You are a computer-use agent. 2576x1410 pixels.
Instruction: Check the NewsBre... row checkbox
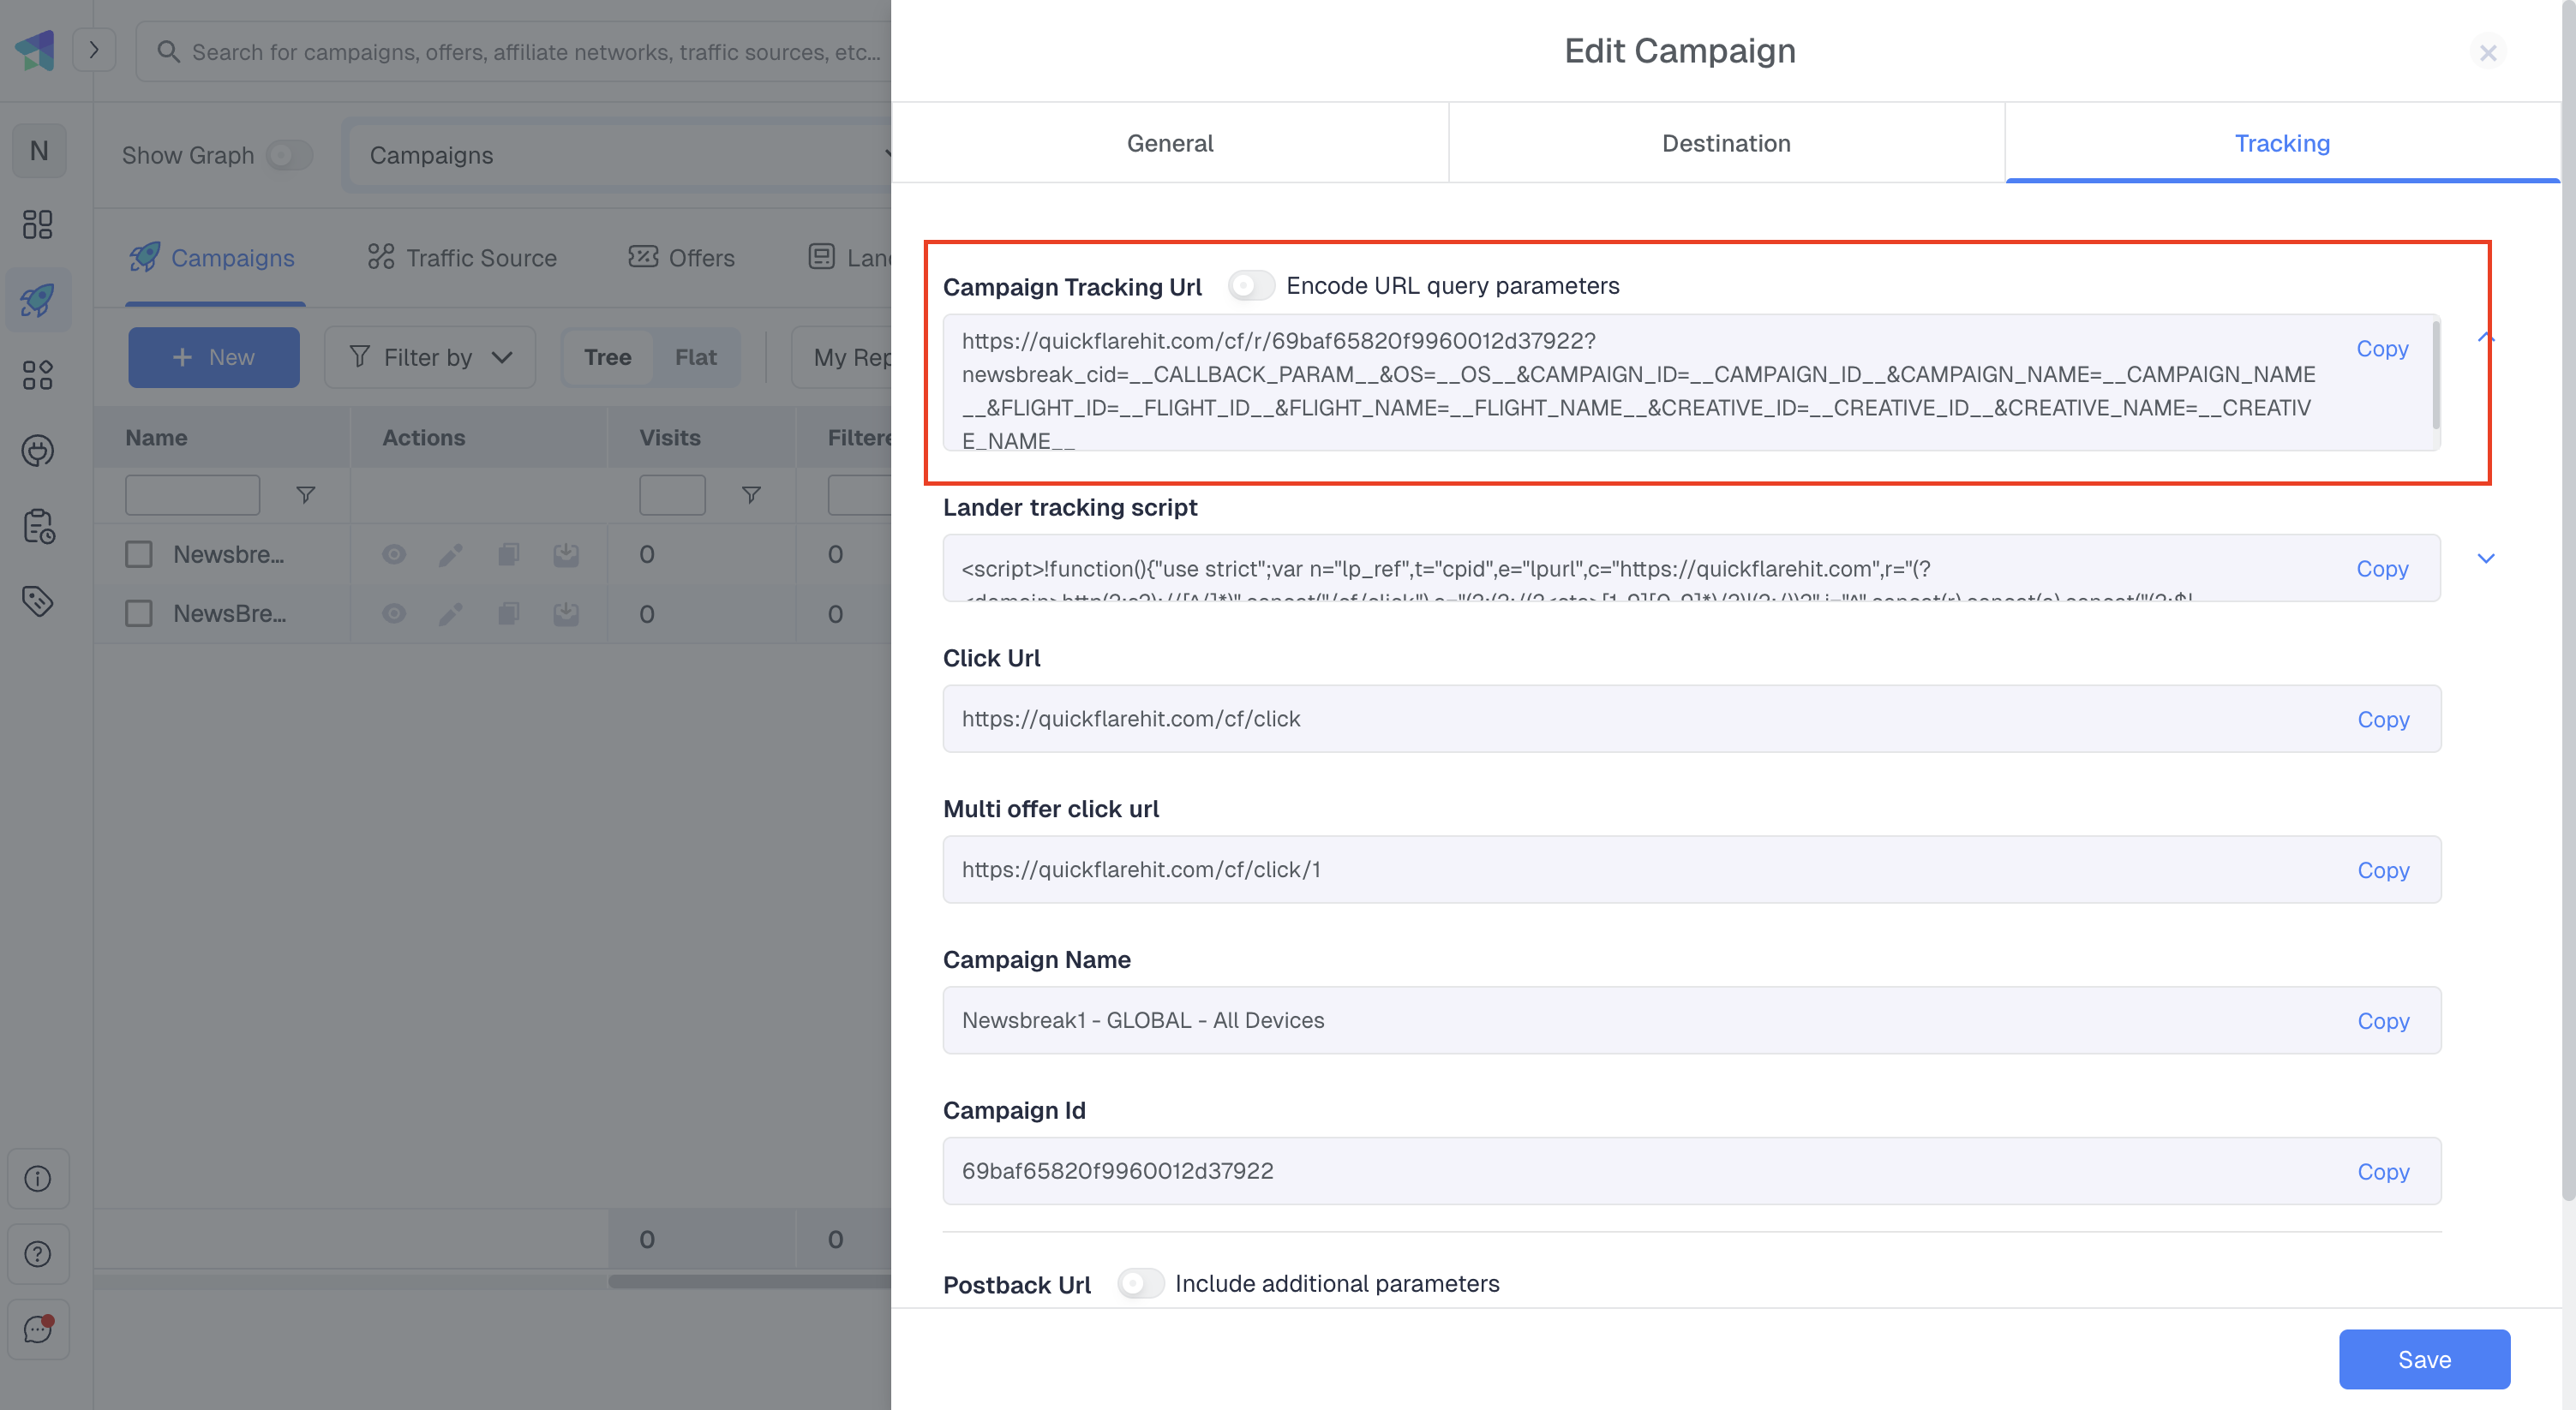click(x=139, y=613)
